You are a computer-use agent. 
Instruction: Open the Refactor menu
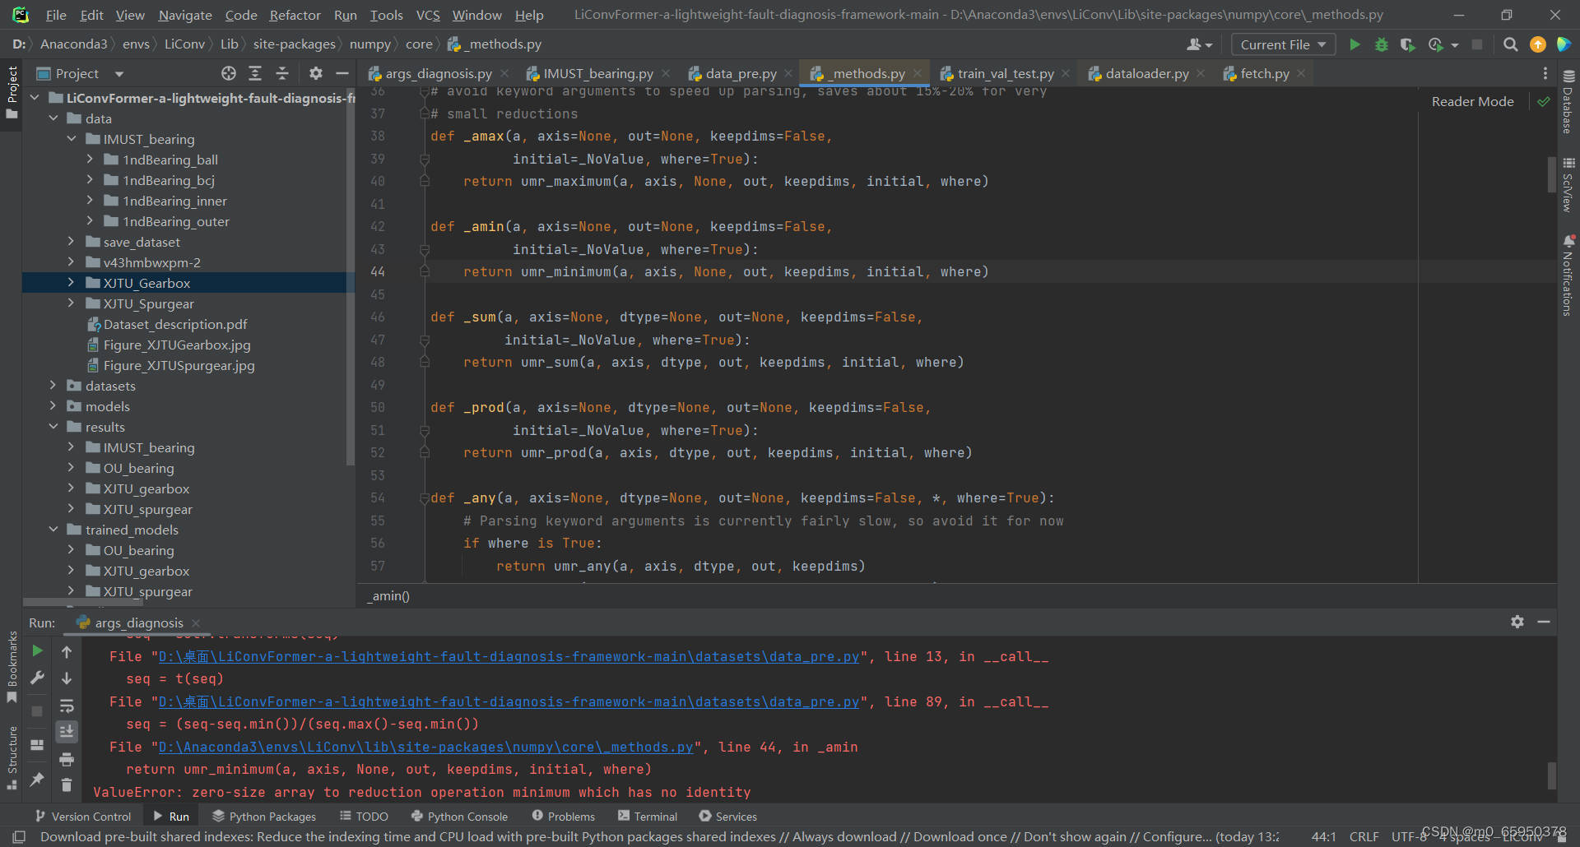tap(295, 15)
